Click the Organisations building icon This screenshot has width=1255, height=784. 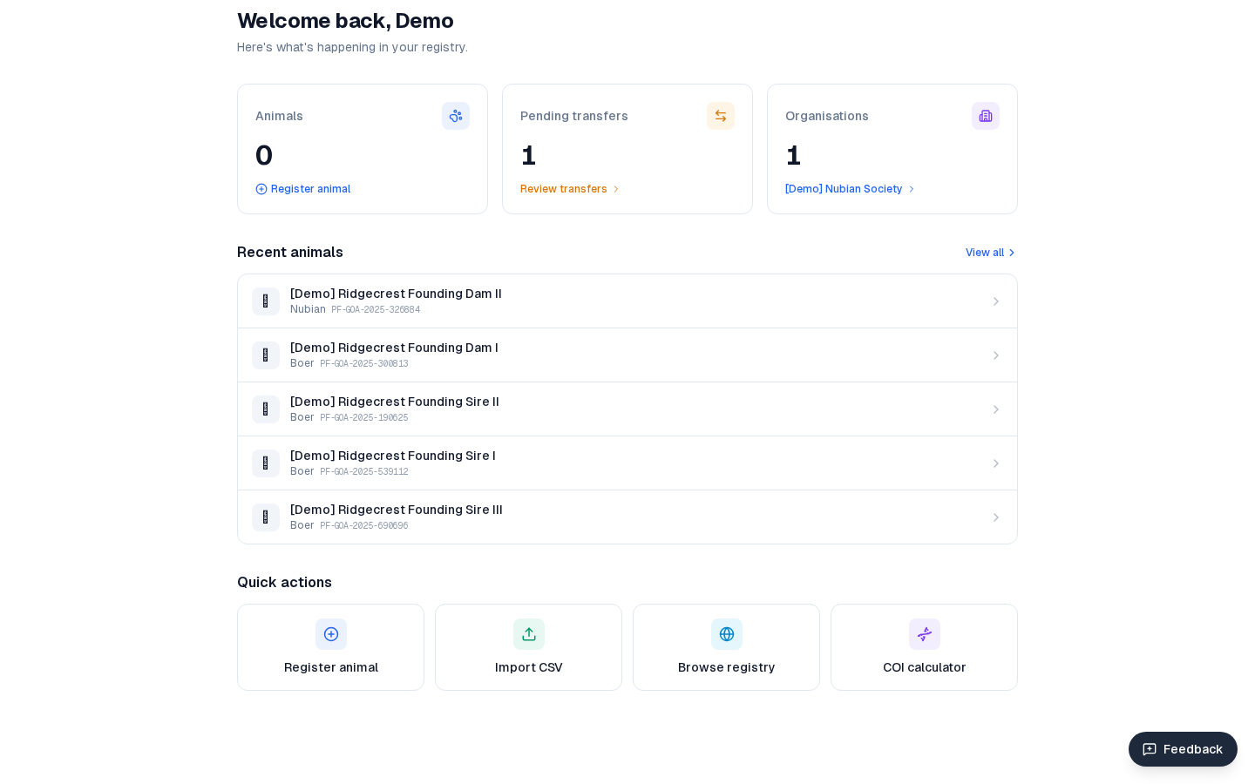pos(986,116)
